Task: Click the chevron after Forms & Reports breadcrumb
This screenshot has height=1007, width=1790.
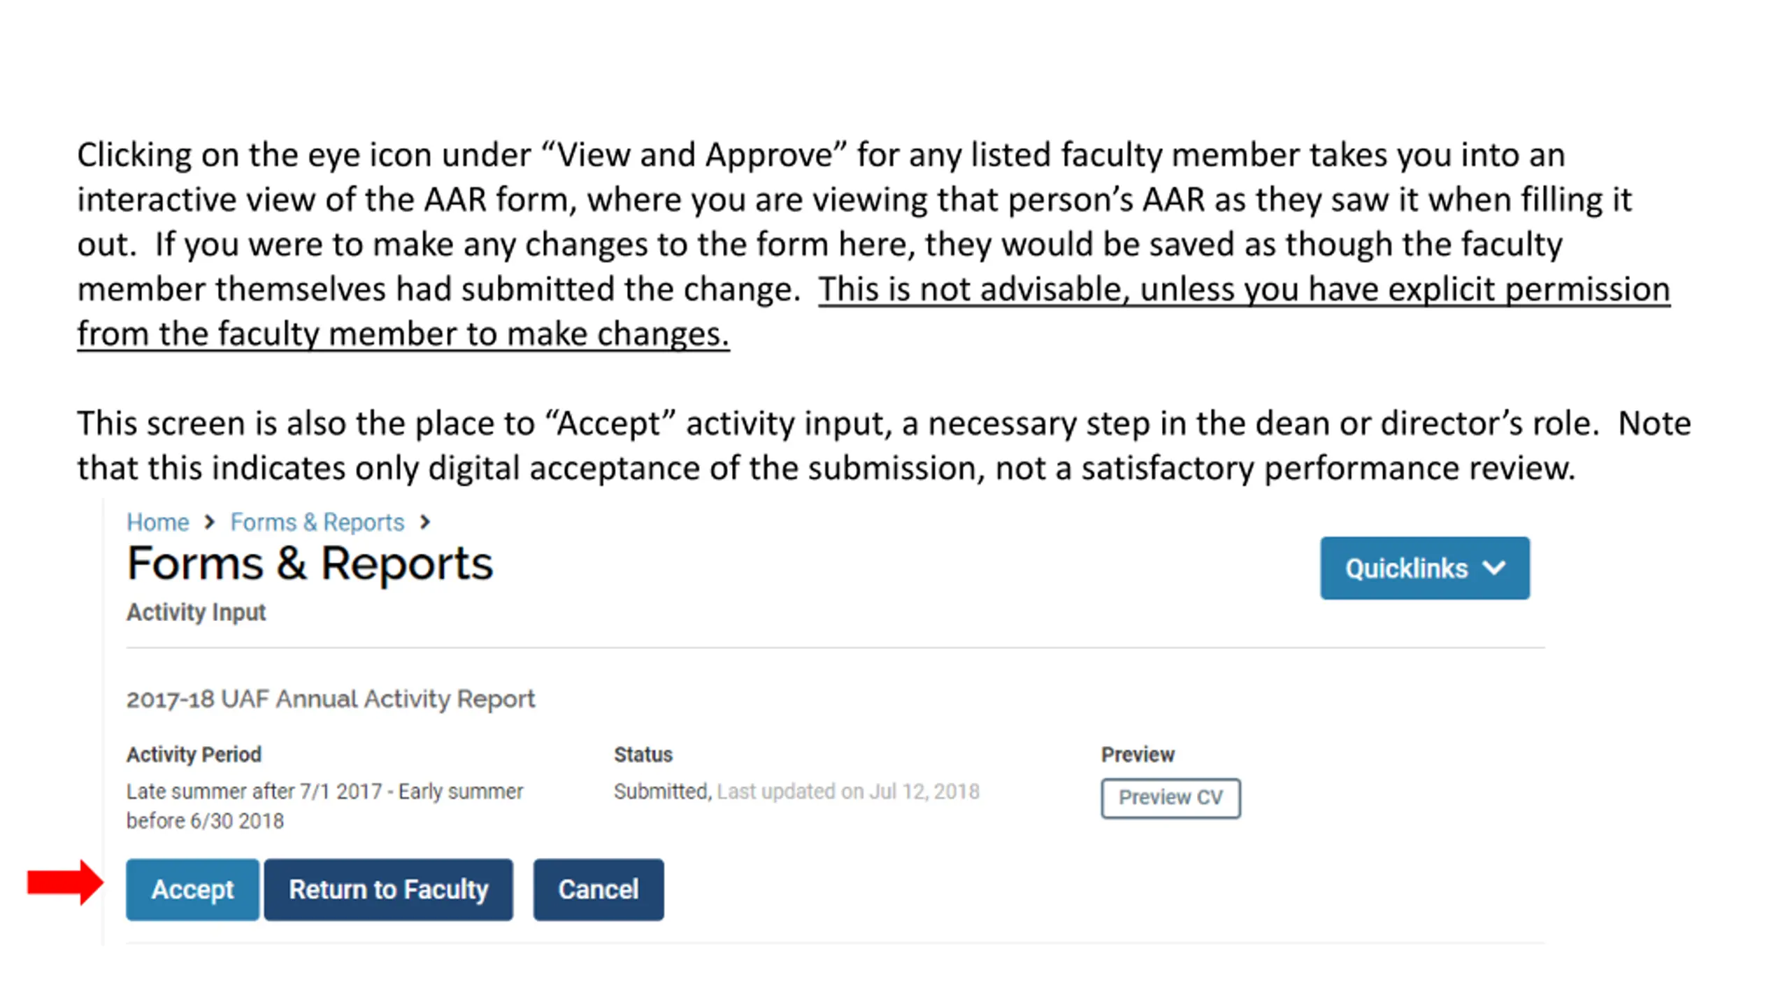Action: [424, 522]
